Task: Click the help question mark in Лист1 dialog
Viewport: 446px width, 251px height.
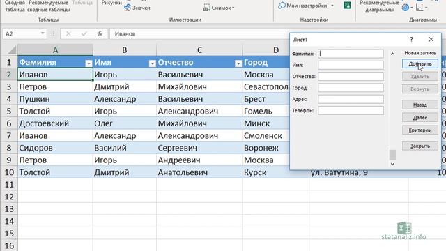Action: [x=411, y=39]
